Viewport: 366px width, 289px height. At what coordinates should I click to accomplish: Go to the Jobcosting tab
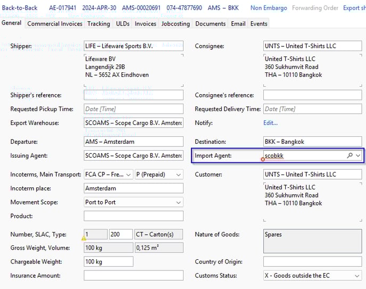pyautogui.click(x=176, y=23)
